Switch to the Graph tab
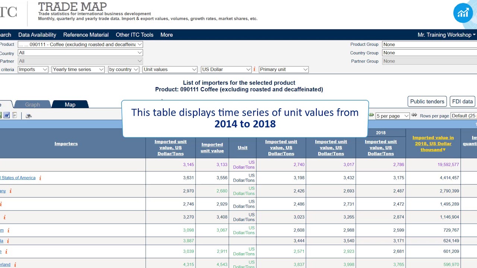Viewport: 477px width, 268px height. pyautogui.click(x=32, y=105)
